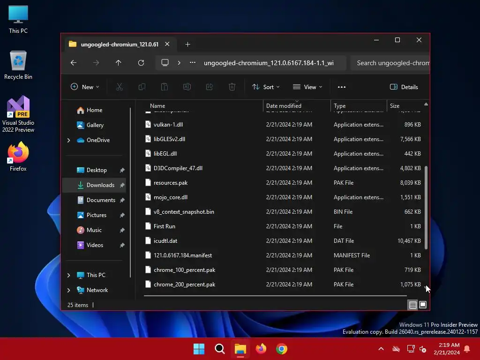Click the Delete trash icon

[232, 87]
